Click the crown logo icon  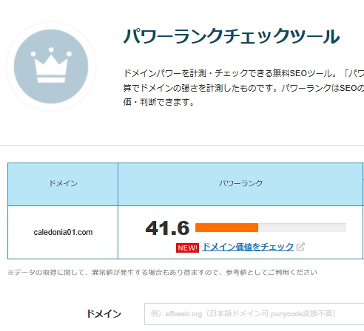(x=51, y=66)
